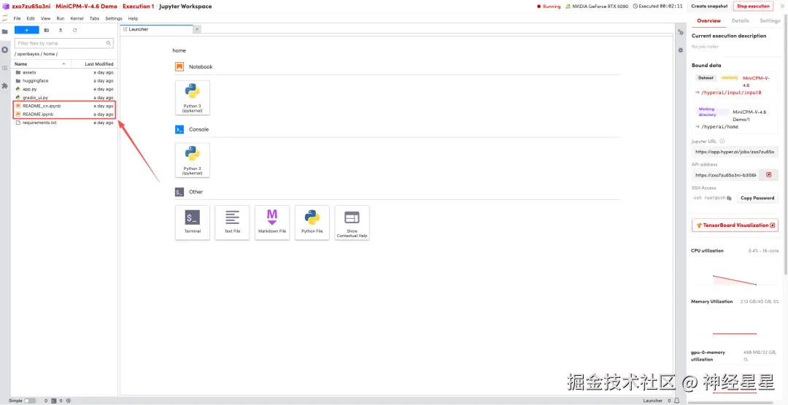Viewport: 788px width, 405px height.
Task: Click the home segment in the breadcrumb path
Action: (50, 54)
